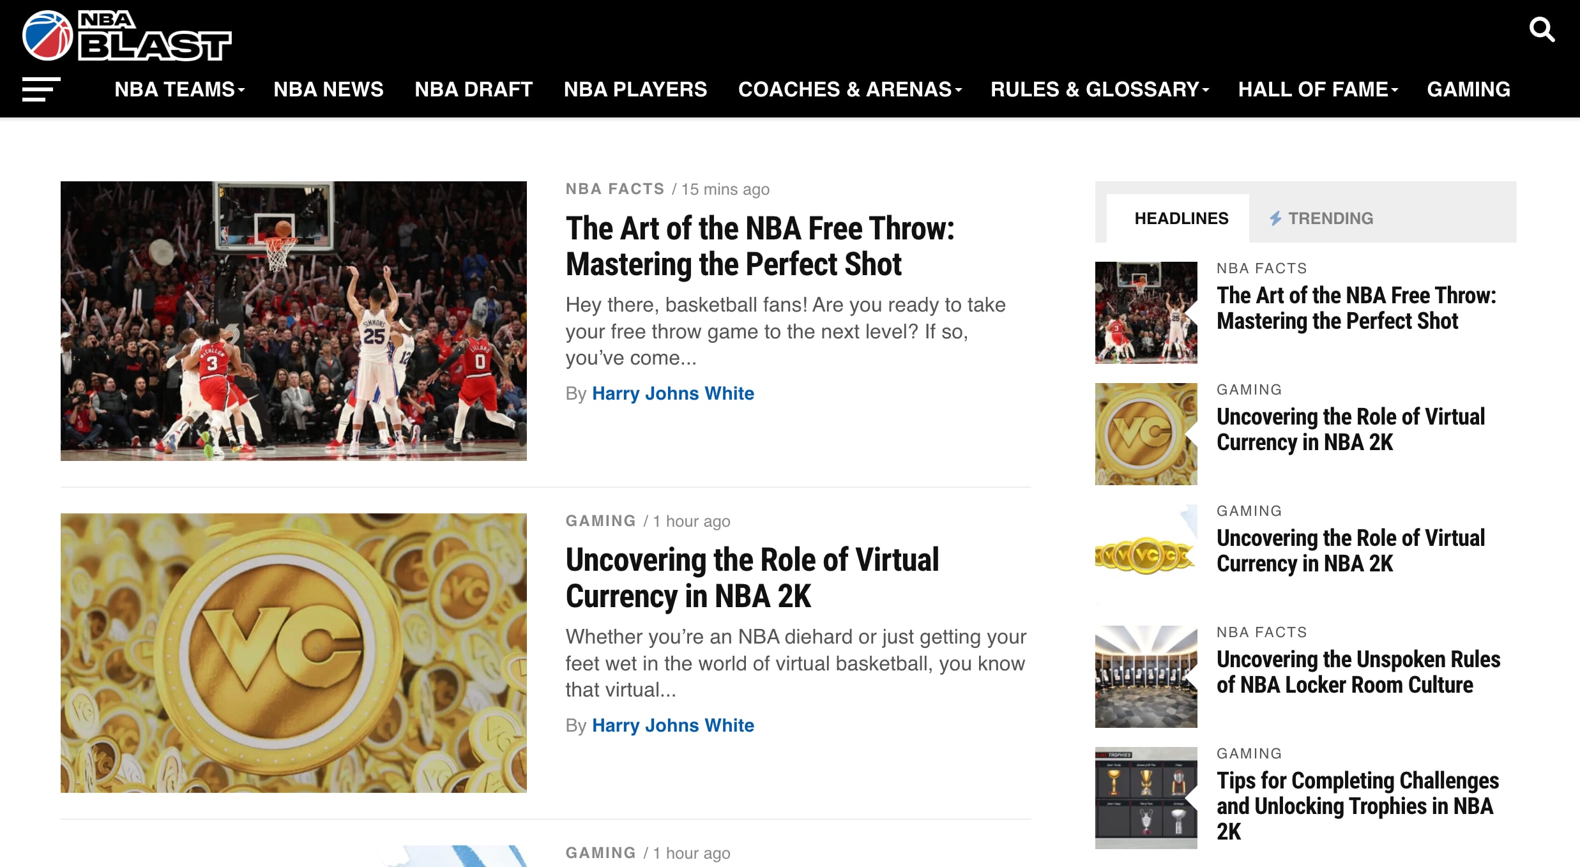Switch to the Headlines tab
Screen dimensions: 1580x867
pyautogui.click(x=1181, y=218)
